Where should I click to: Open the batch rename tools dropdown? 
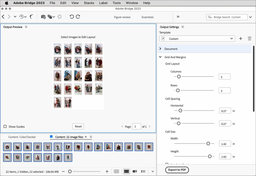pos(51,17)
